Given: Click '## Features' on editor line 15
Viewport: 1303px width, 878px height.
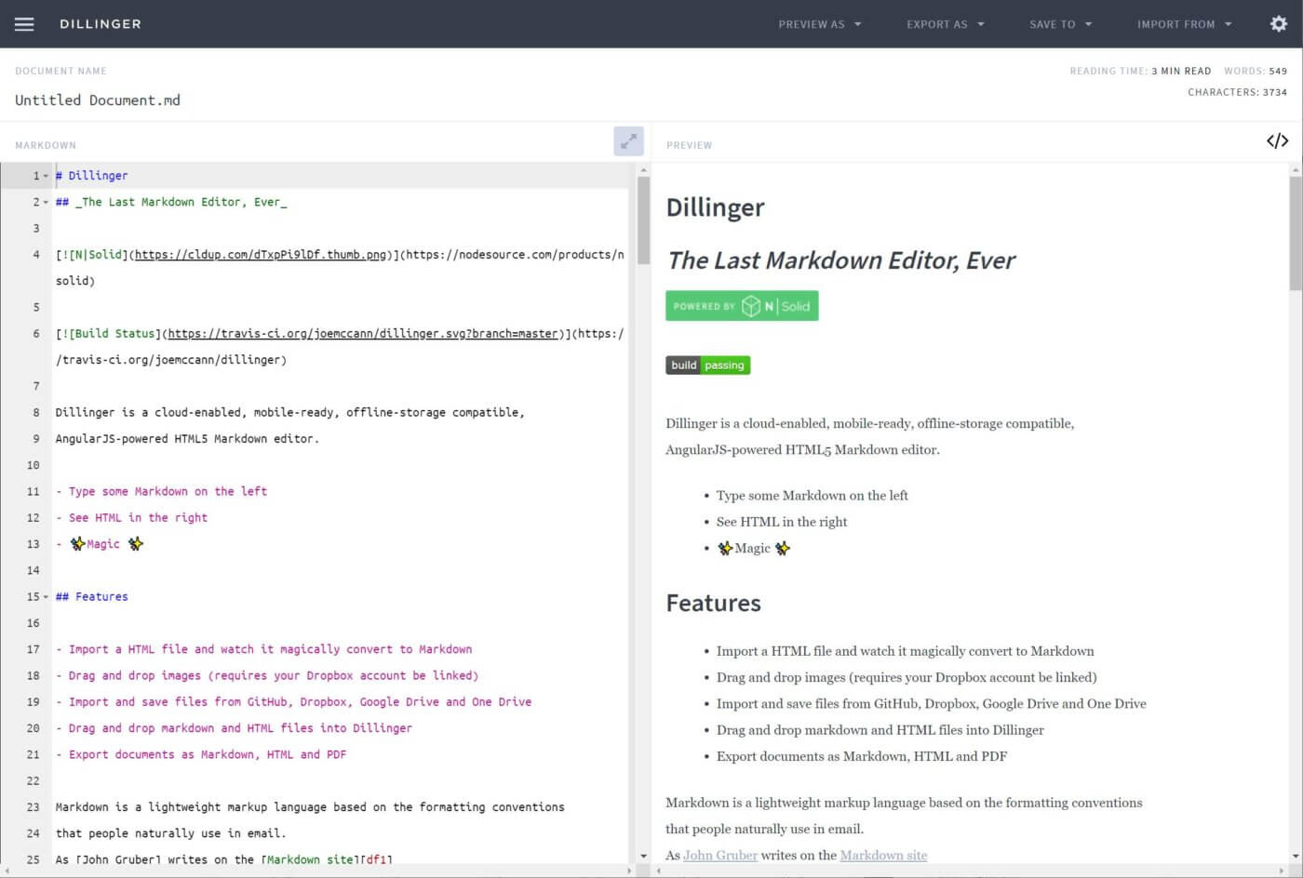Looking at the screenshot, I should tap(92, 597).
